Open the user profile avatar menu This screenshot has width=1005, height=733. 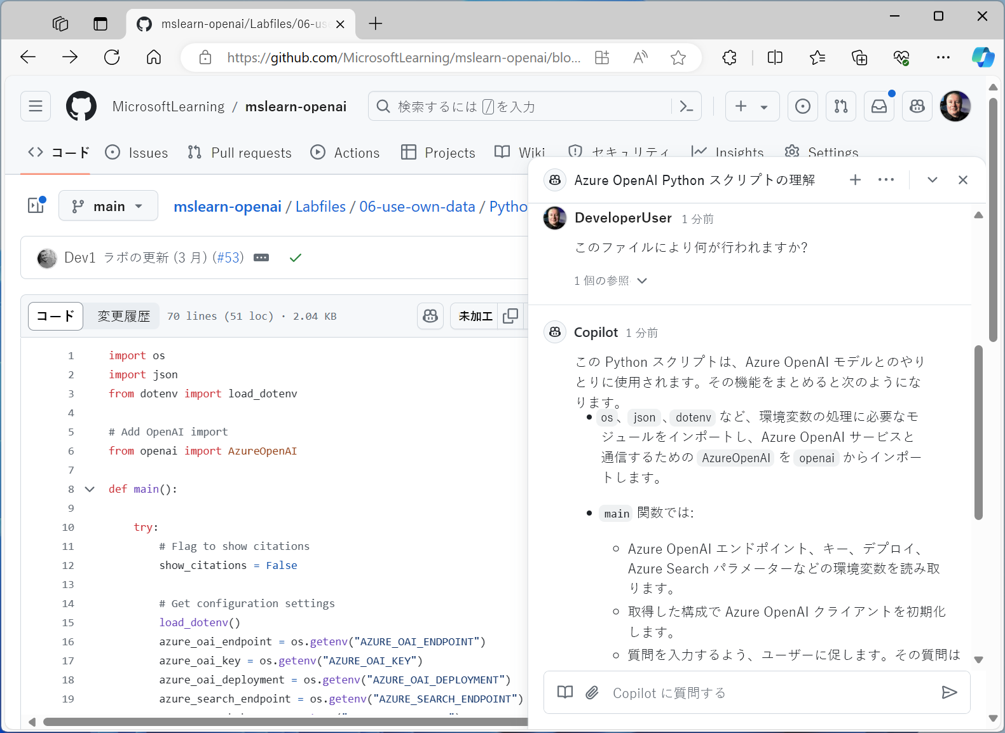tap(955, 106)
